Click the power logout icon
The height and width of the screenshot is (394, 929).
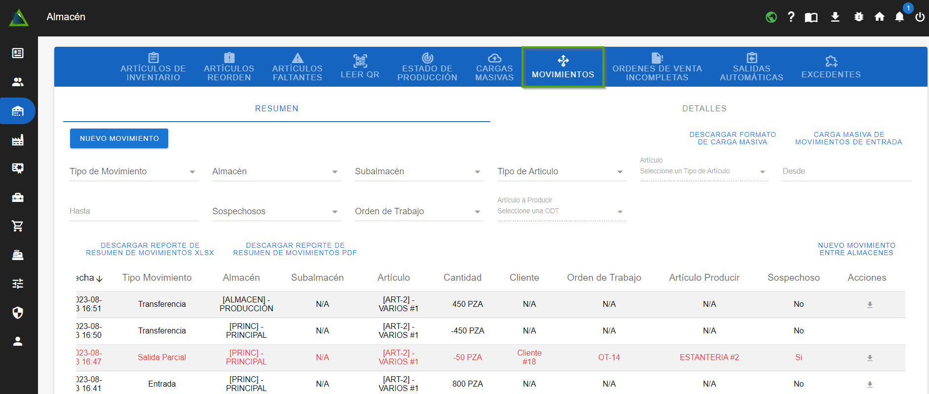tap(920, 17)
